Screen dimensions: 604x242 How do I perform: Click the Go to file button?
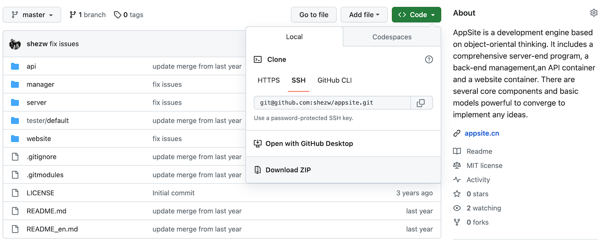(x=314, y=15)
